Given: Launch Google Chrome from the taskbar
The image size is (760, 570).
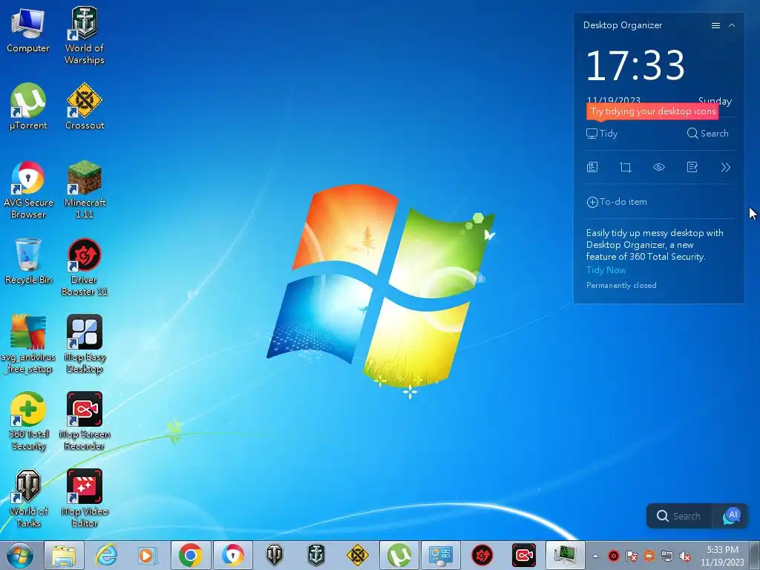Looking at the screenshot, I should point(191,555).
